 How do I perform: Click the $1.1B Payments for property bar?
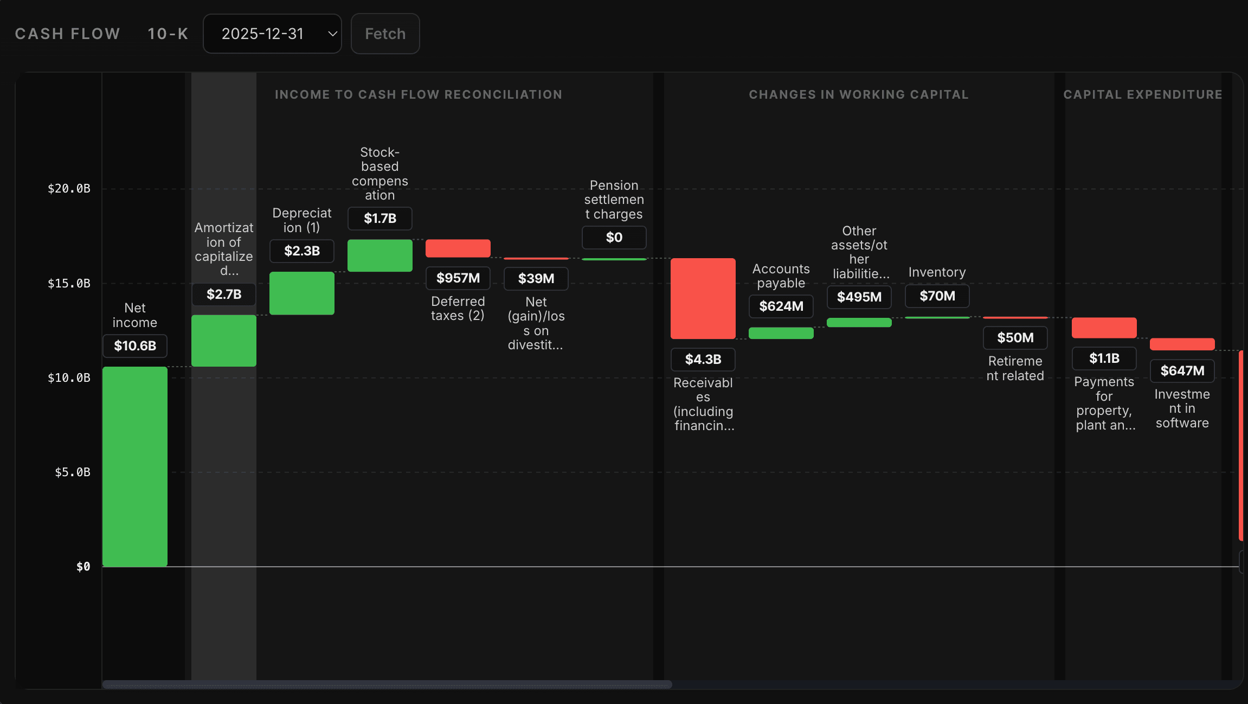[x=1104, y=328]
